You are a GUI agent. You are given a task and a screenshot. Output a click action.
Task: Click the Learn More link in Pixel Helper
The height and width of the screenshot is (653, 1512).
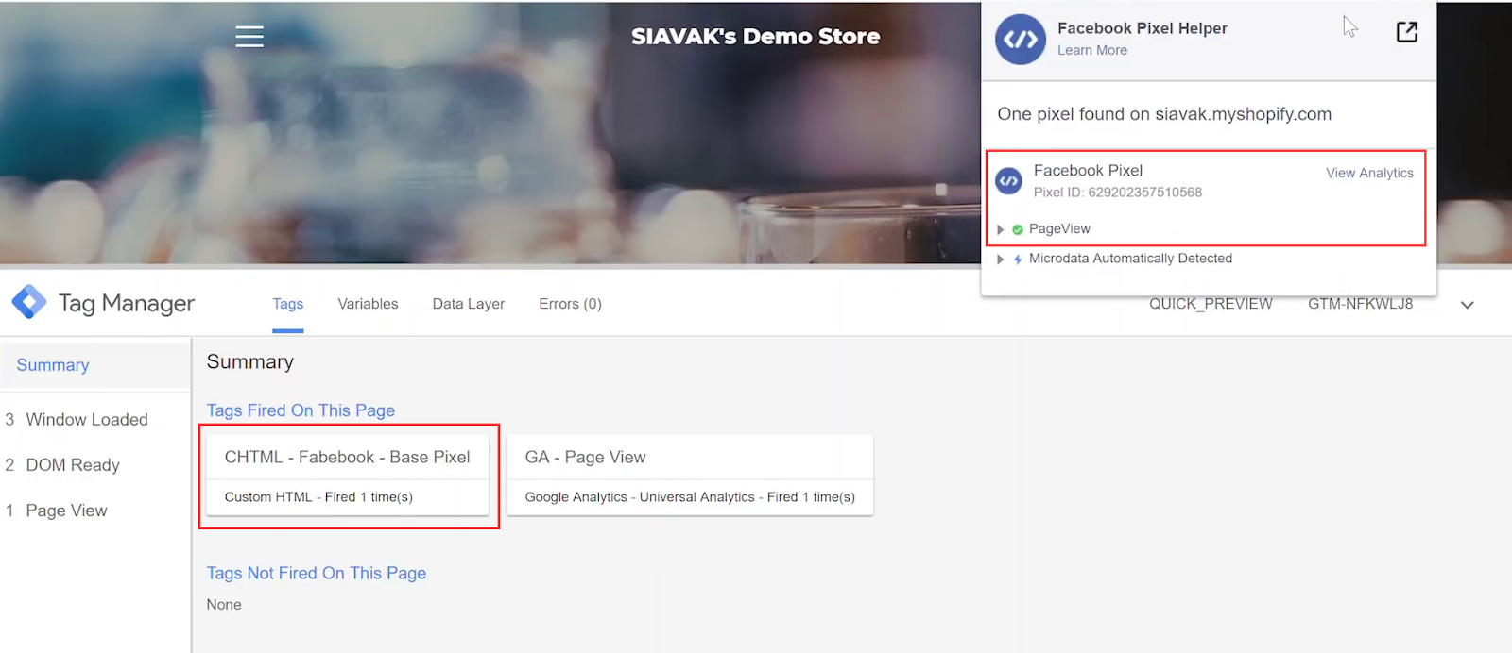pyautogui.click(x=1092, y=50)
